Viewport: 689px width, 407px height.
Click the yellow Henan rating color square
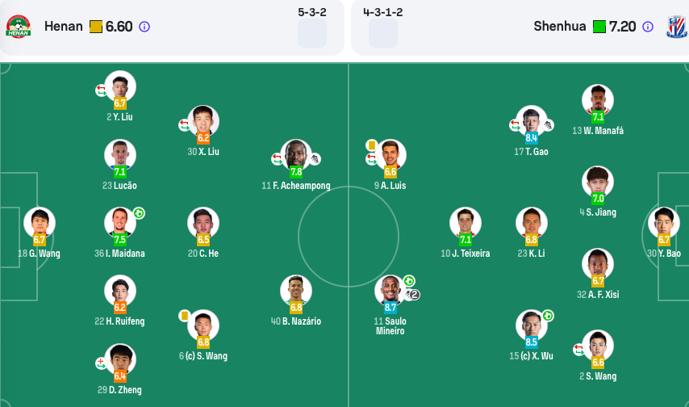point(95,27)
